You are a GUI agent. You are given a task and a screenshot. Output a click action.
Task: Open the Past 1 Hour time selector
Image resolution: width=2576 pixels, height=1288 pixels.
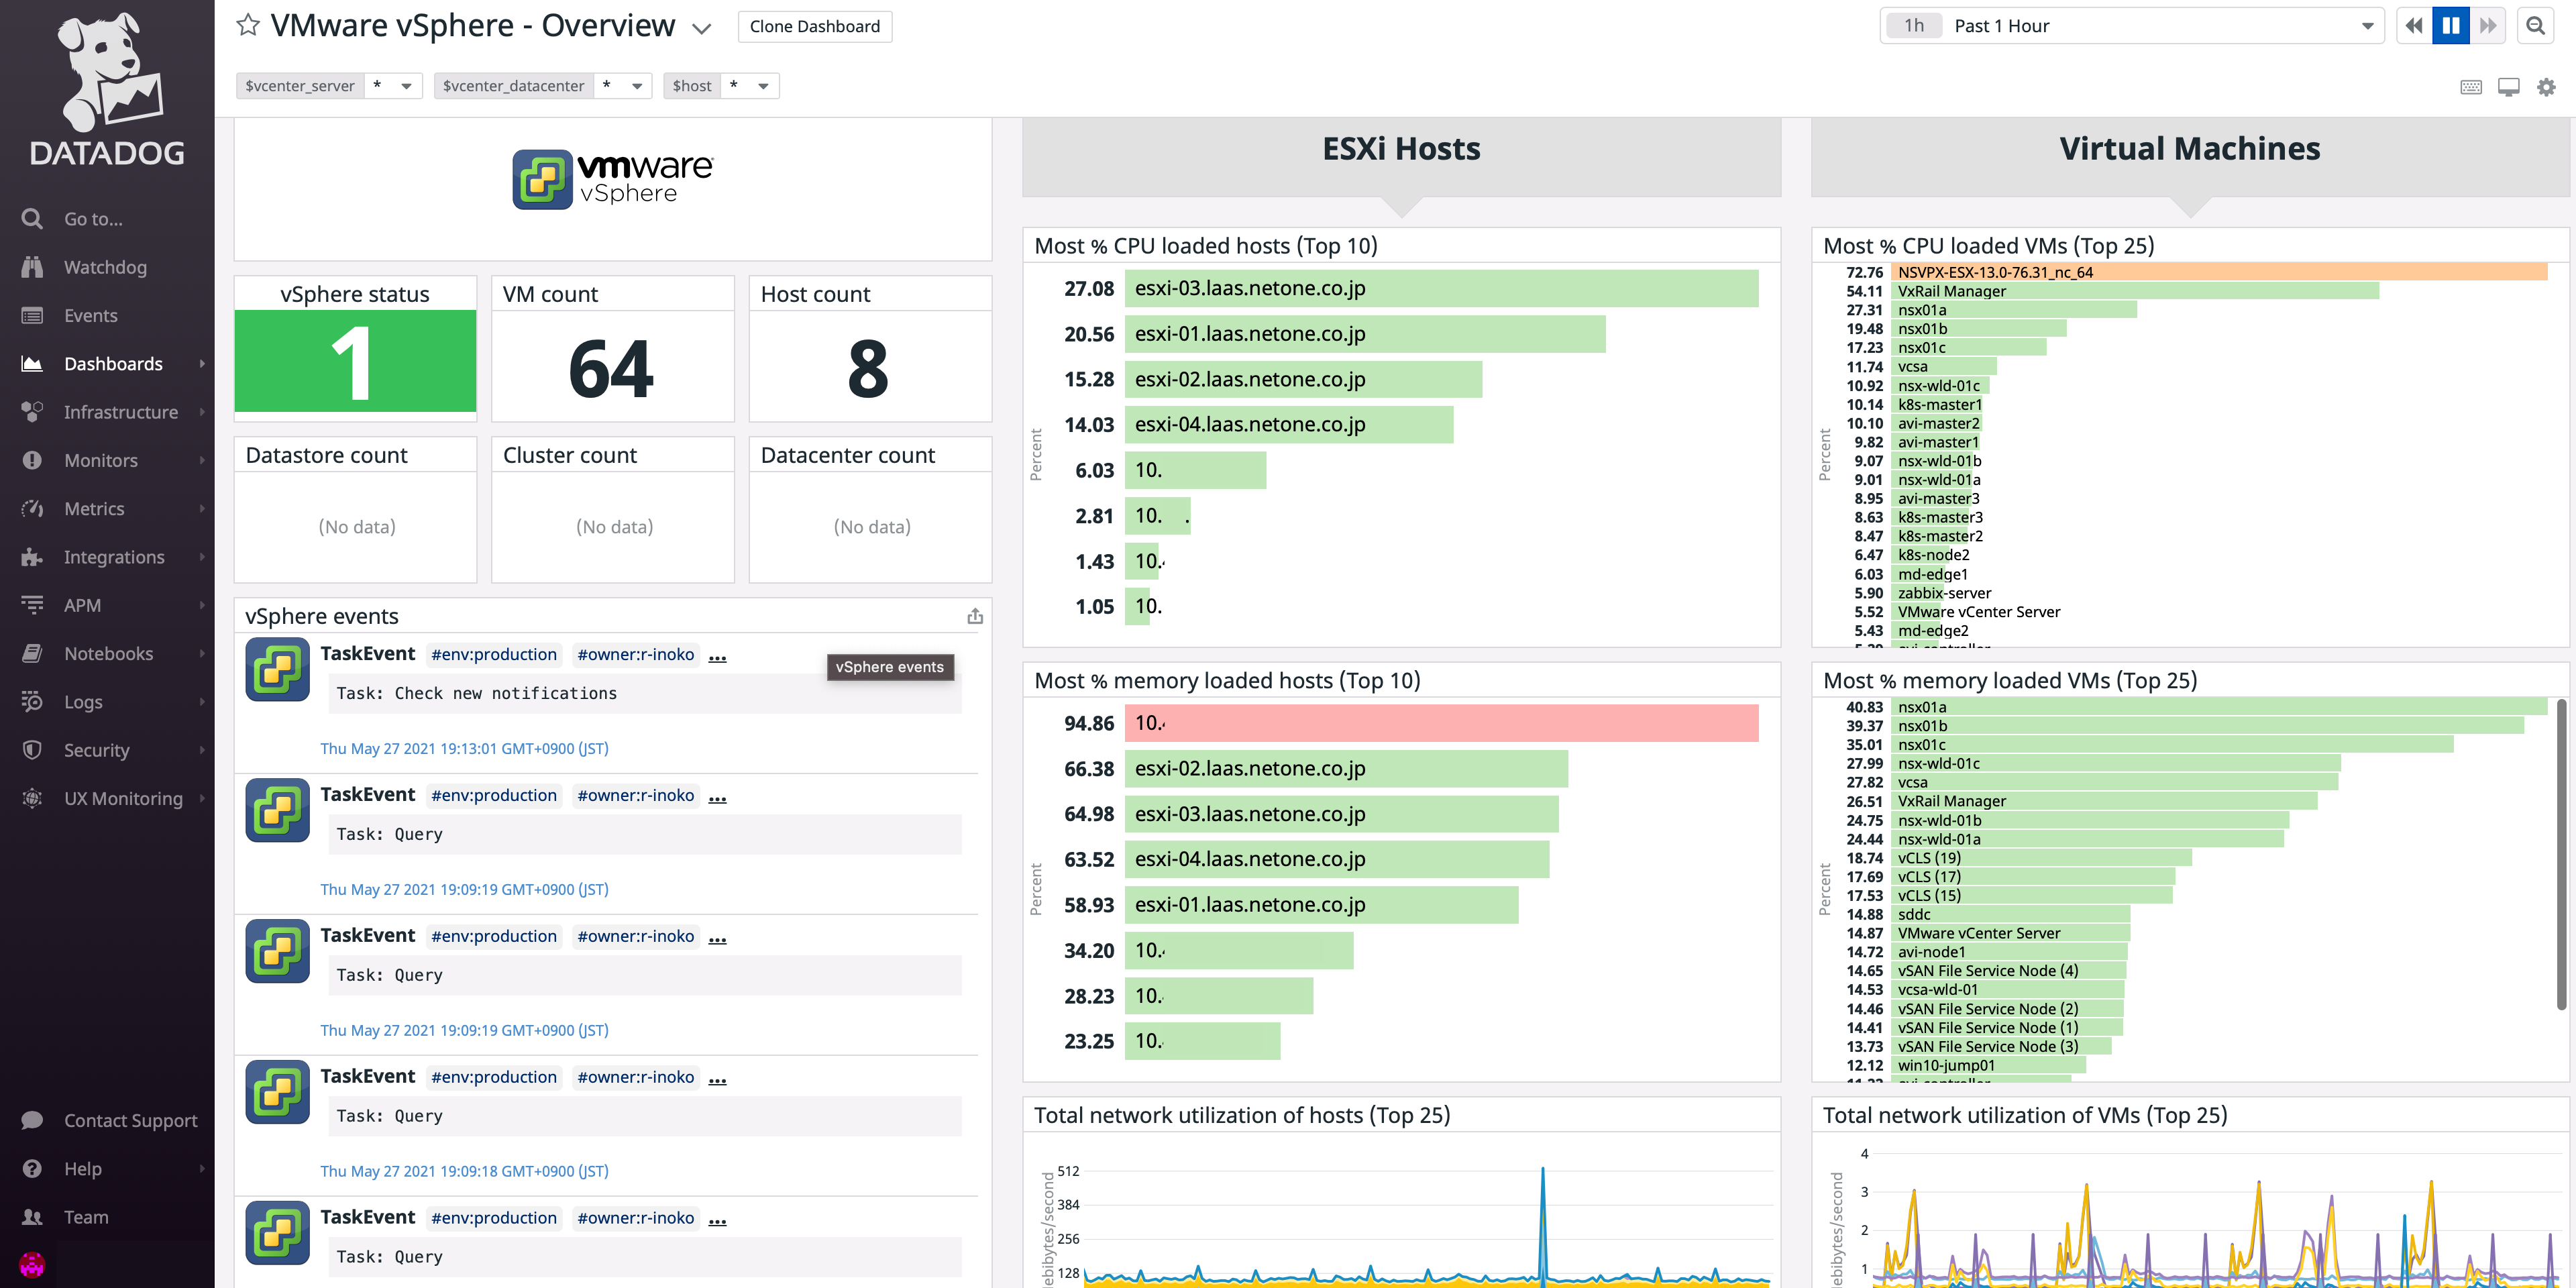[x=2131, y=26]
